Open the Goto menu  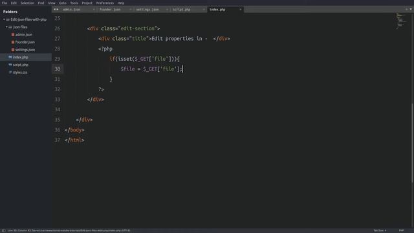[x=63, y=3]
